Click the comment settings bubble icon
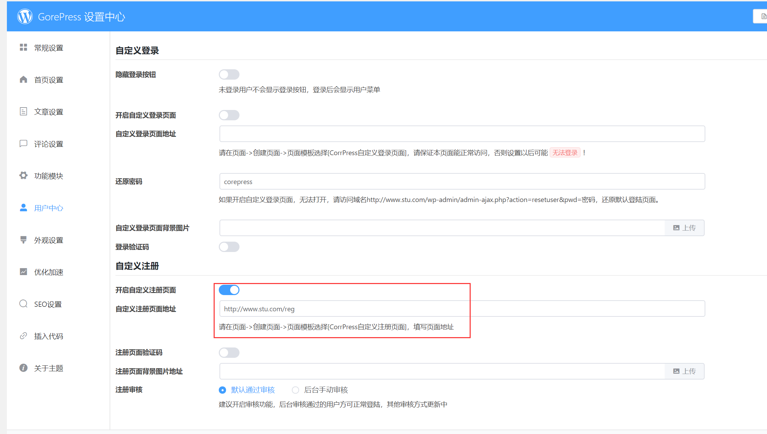Screen dimensions: 767x434 (x=23, y=143)
